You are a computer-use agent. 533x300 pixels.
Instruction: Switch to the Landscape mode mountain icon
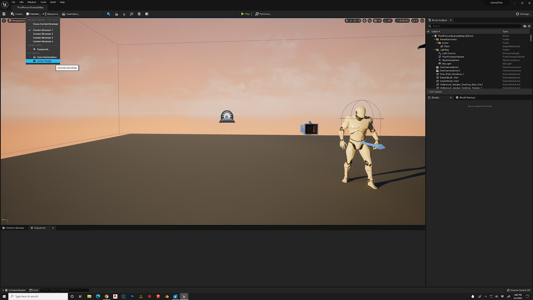click(x=116, y=14)
